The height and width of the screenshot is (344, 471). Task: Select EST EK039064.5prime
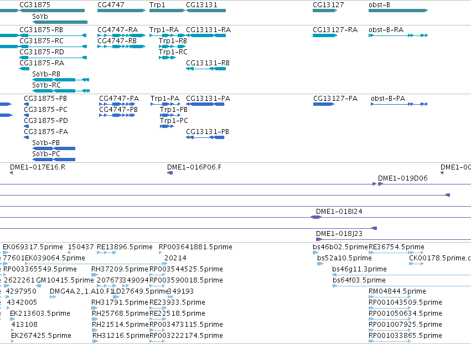(96, 264)
